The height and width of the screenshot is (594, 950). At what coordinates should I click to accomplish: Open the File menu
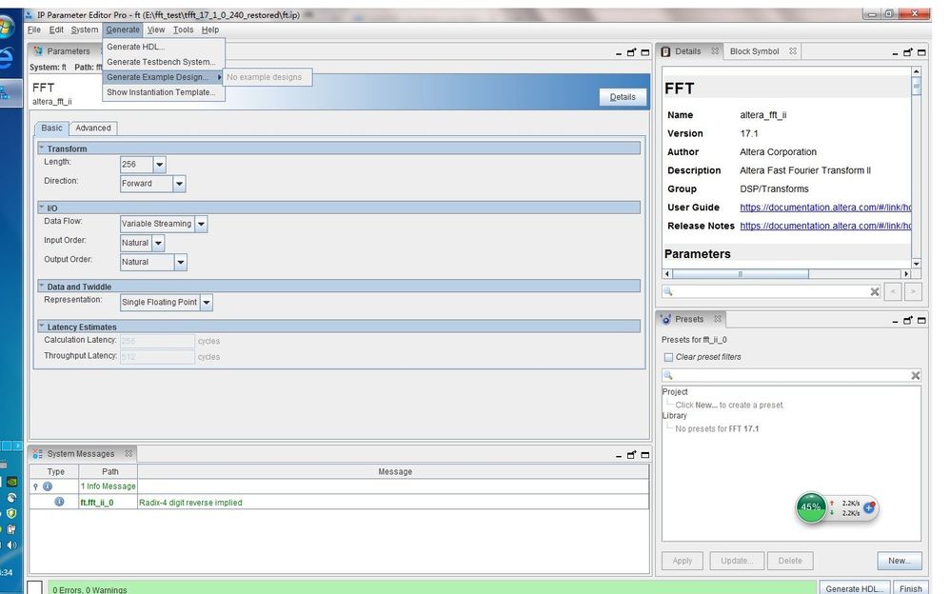(x=34, y=30)
